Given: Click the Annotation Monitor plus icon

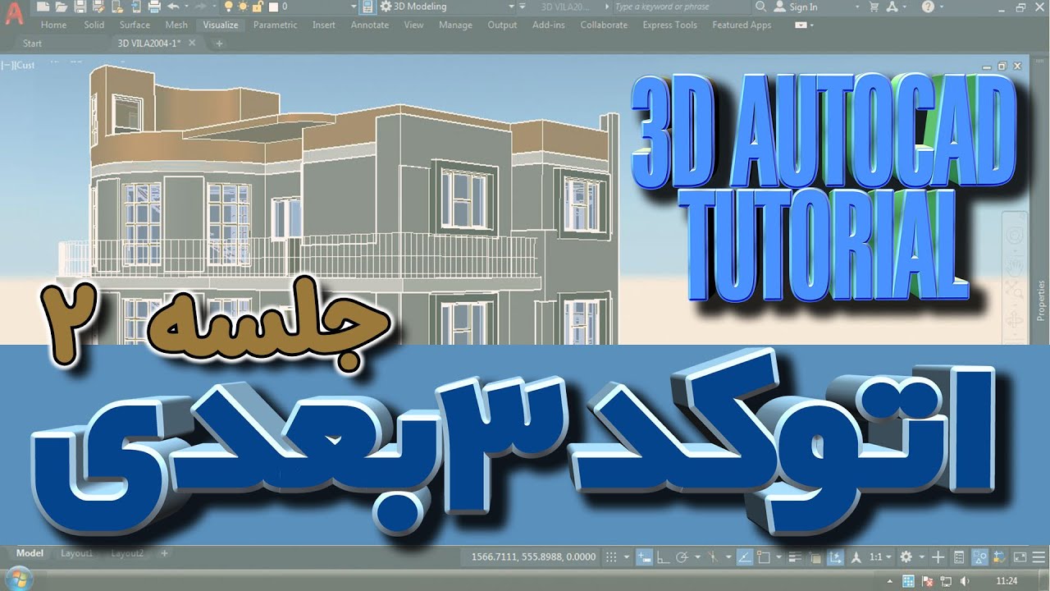Looking at the screenshot, I should (x=938, y=557).
